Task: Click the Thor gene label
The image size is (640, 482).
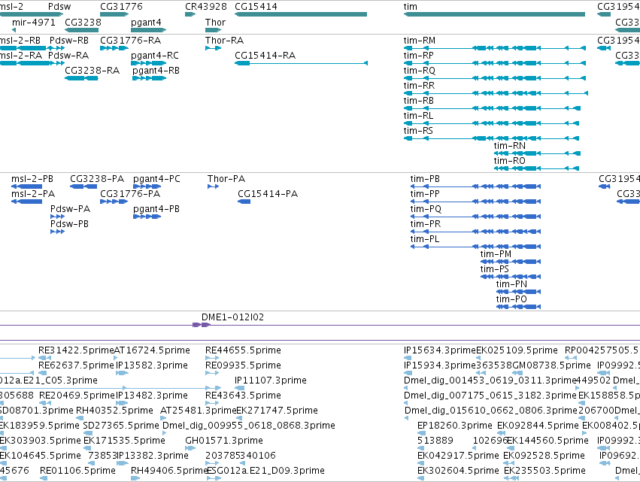Action: [215, 22]
